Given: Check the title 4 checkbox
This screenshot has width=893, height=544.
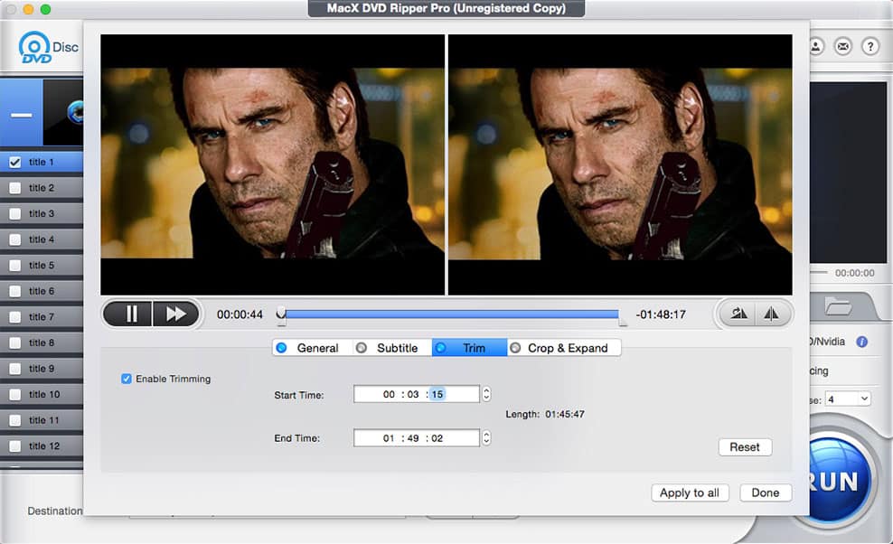Looking at the screenshot, I should pyautogui.click(x=15, y=239).
